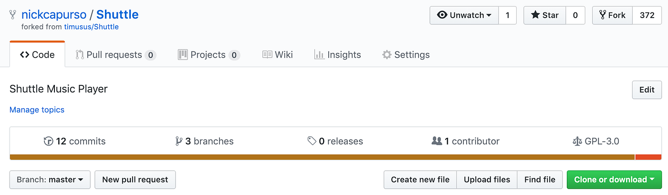
Task: Click the Settings gear icon
Action: [x=387, y=55]
